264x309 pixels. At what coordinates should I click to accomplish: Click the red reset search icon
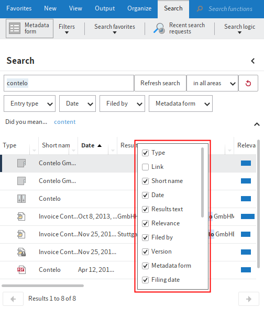coord(248,83)
